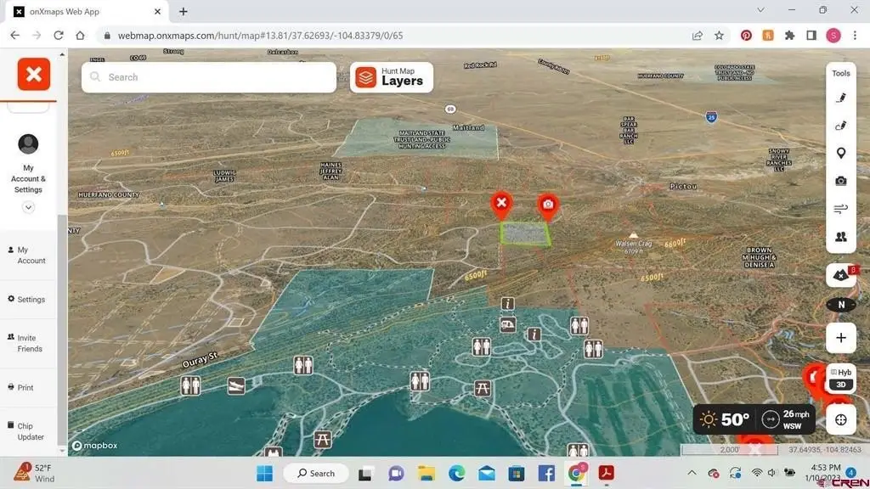Viewport: 870px width, 489px height.
Task: Reset map orientation with North compass
Action: click(841, 305)
